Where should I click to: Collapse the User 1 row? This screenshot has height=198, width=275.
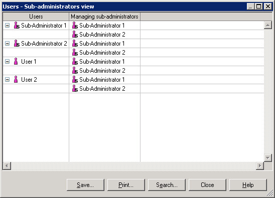click(x=7, y=61)
